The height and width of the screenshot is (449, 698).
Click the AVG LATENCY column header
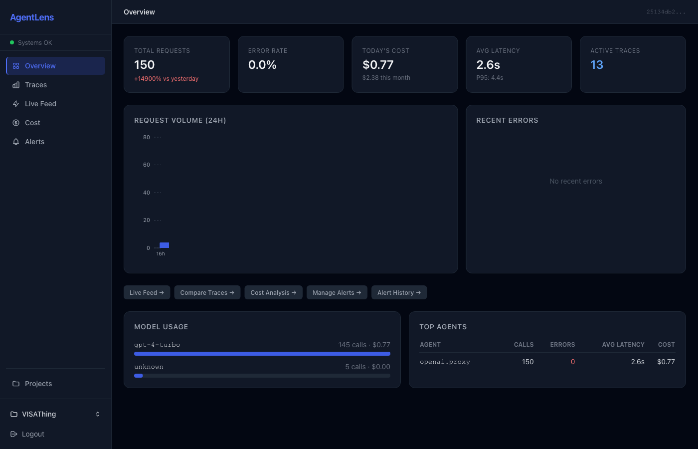[623, 345]
